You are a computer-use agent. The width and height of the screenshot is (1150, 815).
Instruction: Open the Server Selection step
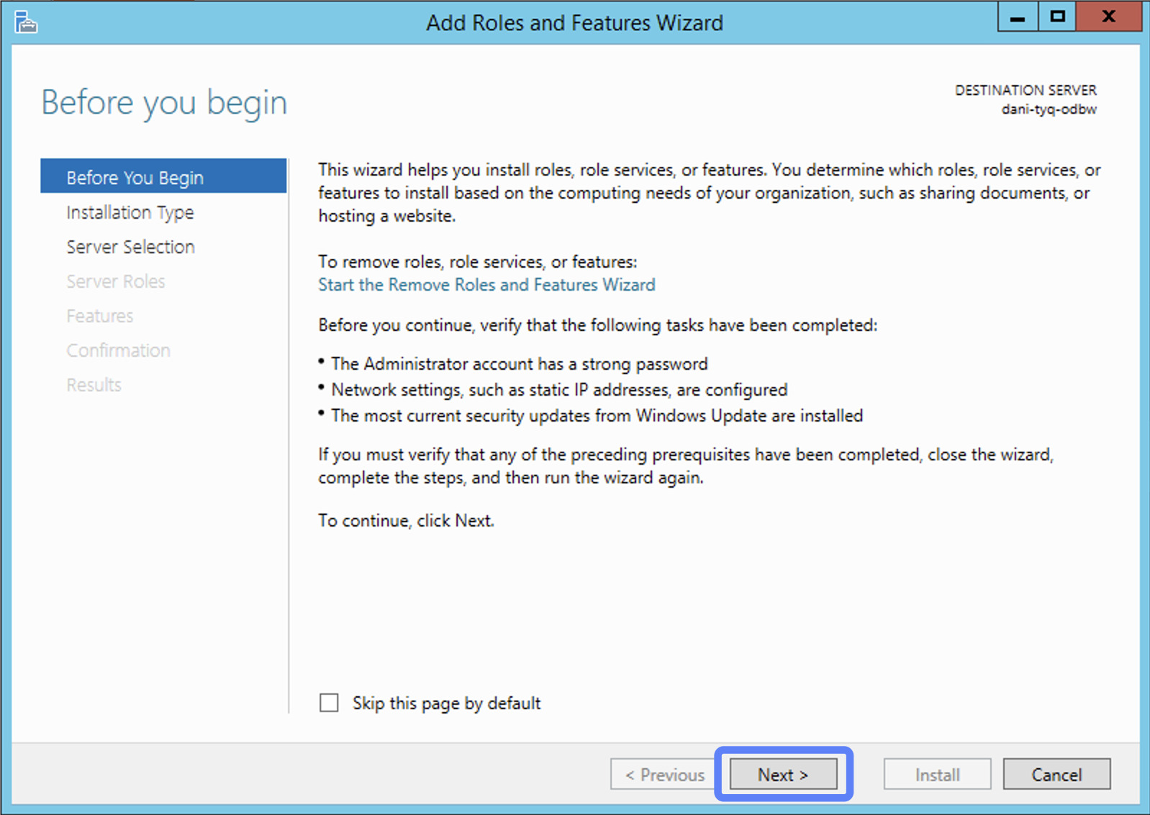coord(130,247)
